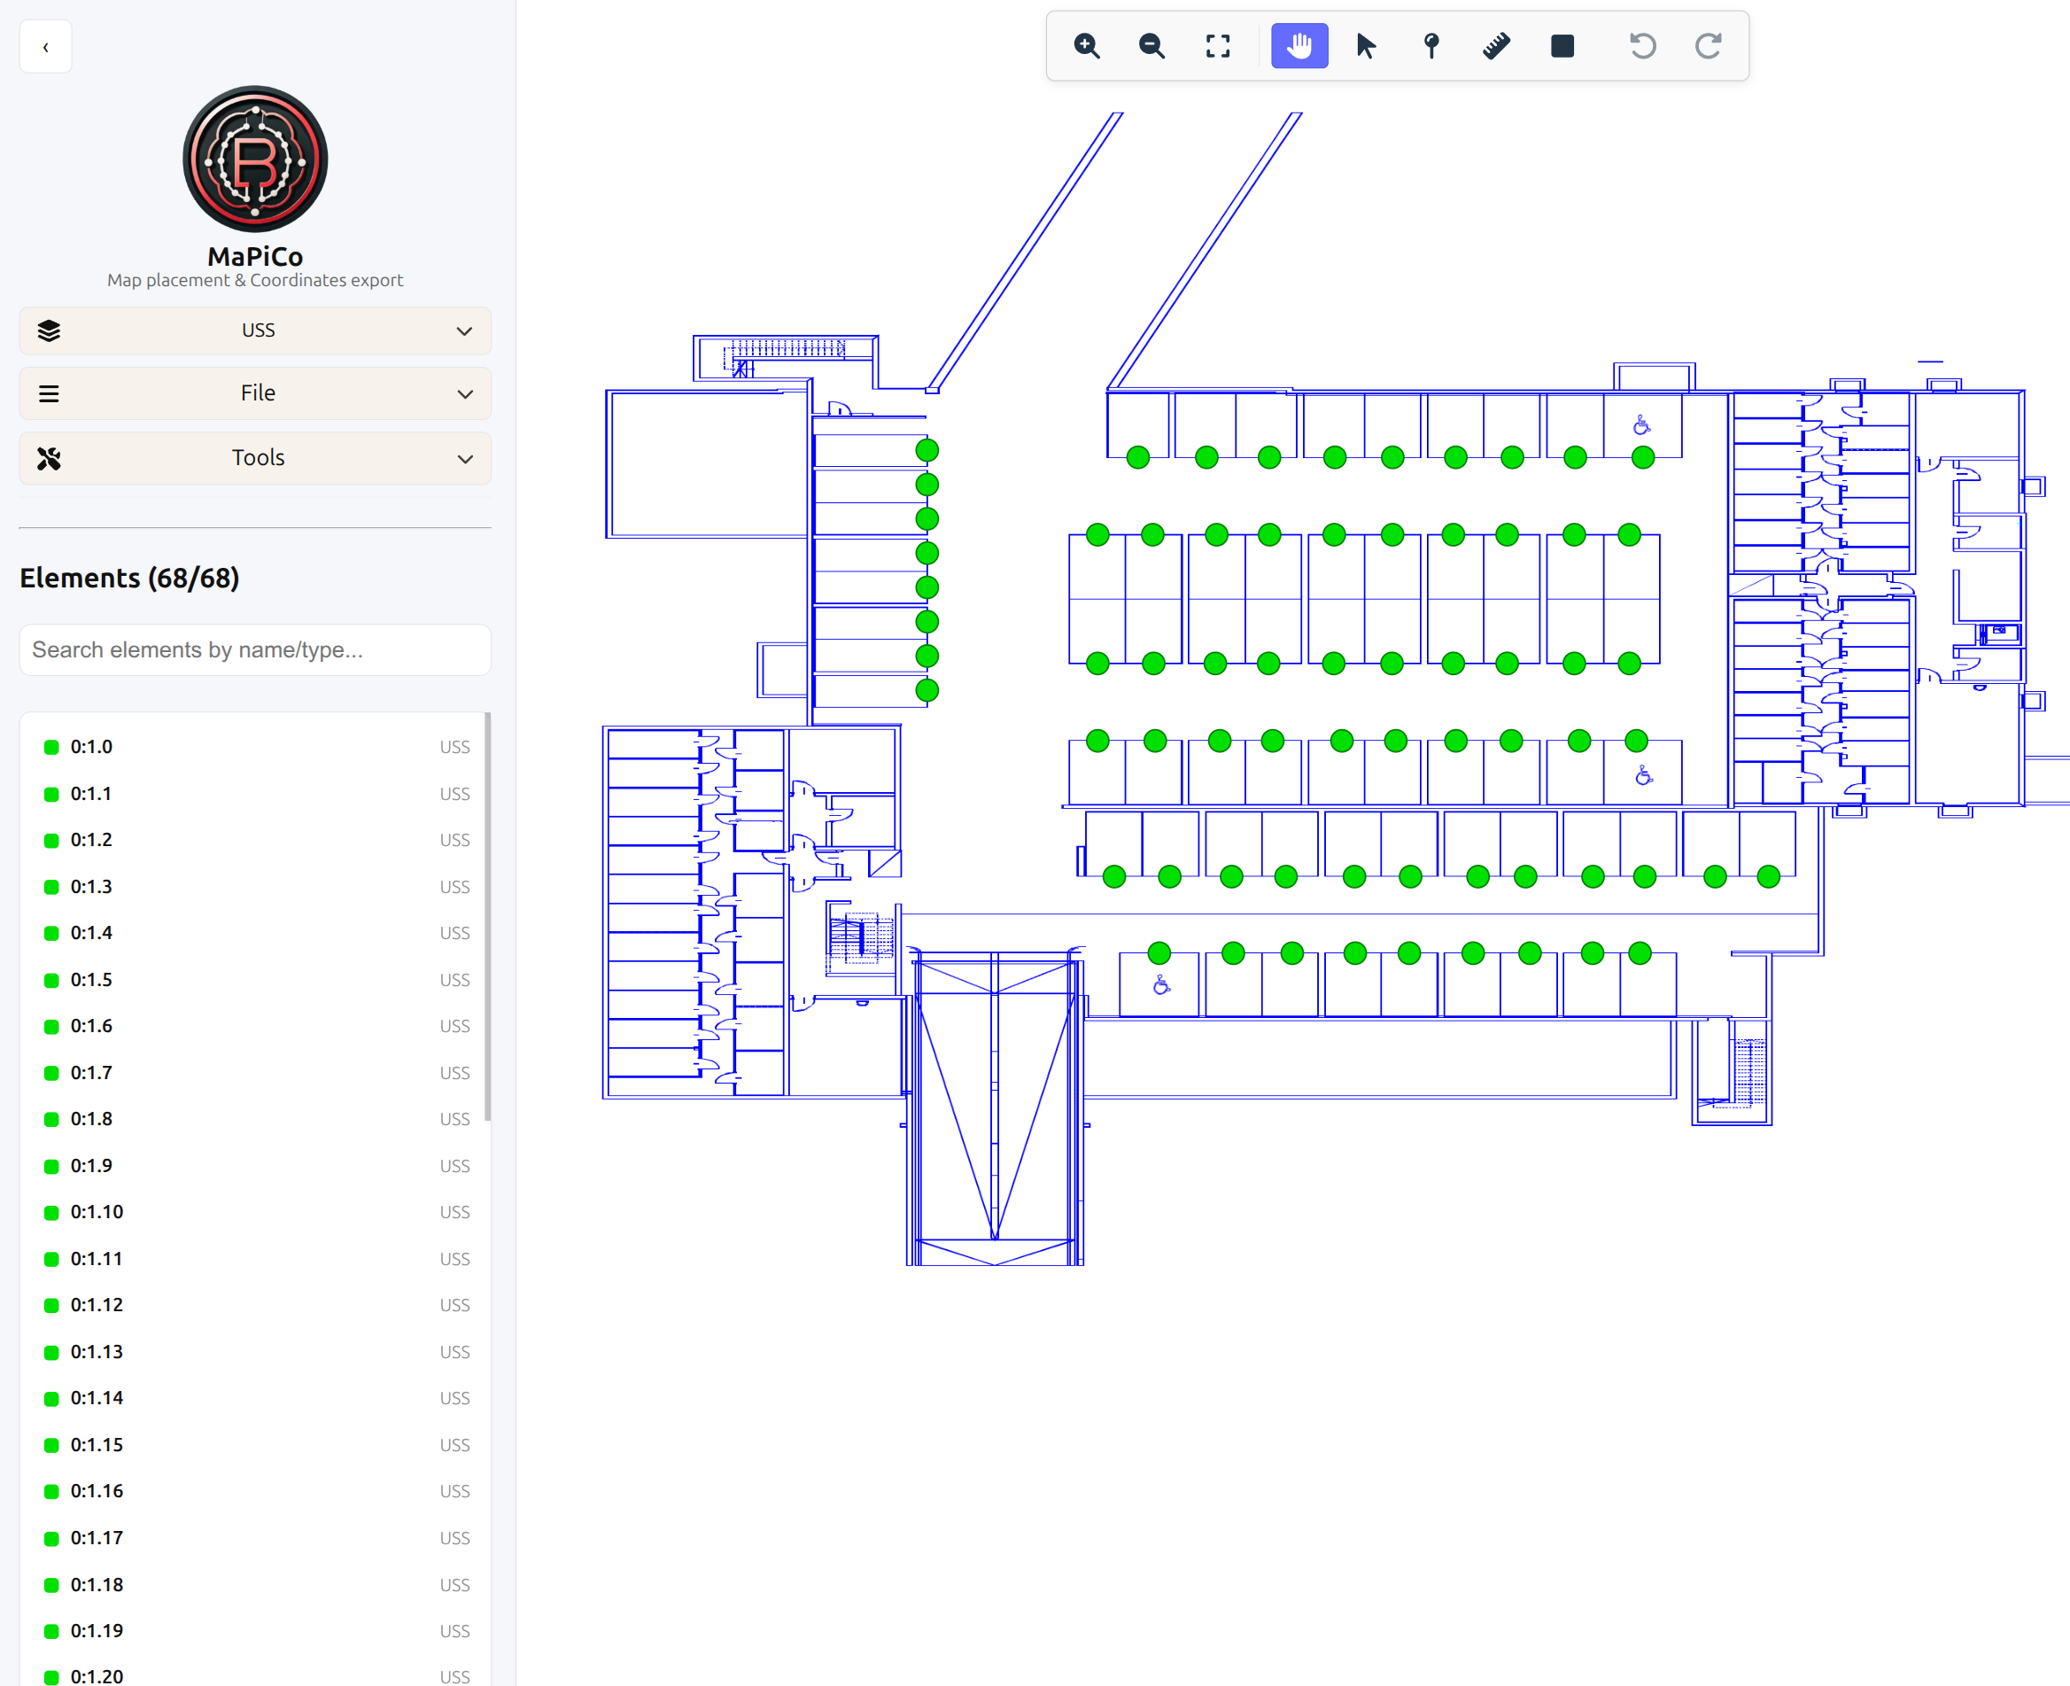The height and width of the screenshot is (1686, 2070).
Task: Select the ruler measure tool
Action: [x=1496, y=46]
